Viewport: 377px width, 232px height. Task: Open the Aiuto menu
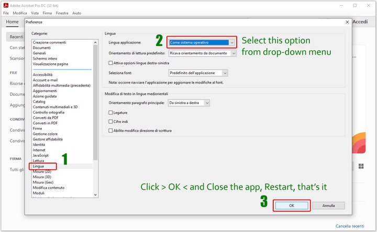coord(76,13)
